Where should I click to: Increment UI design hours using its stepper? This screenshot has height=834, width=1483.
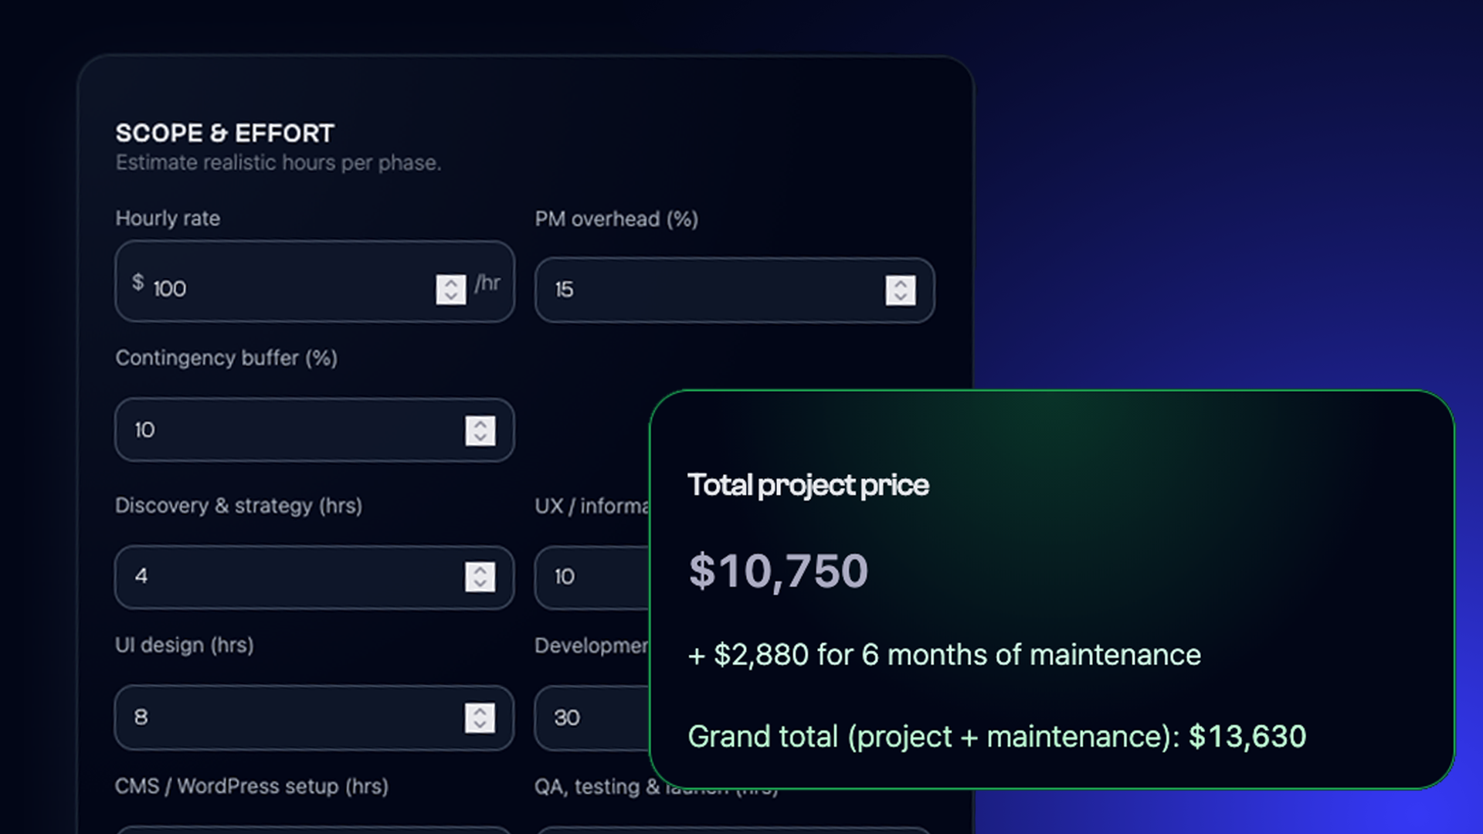tap(479, 710)
